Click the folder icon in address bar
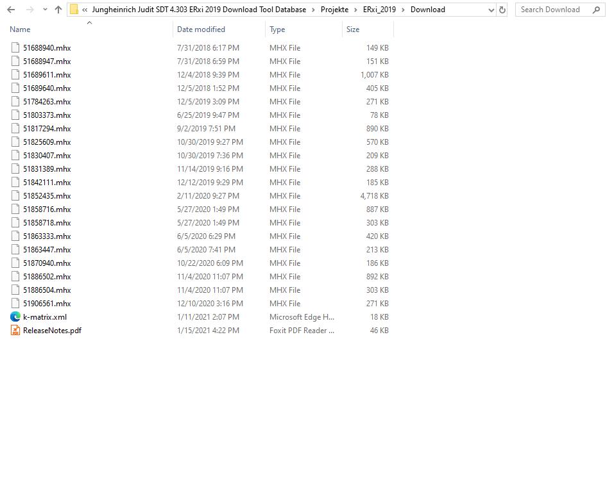This screenshot has height=485, width=614. (74, 10)
